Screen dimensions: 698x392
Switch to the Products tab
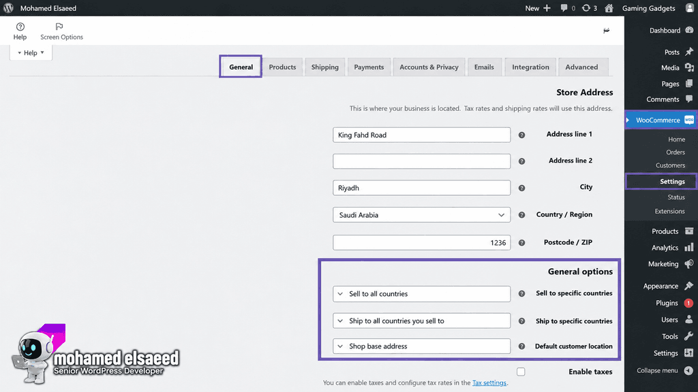click(x=282, y=67)
